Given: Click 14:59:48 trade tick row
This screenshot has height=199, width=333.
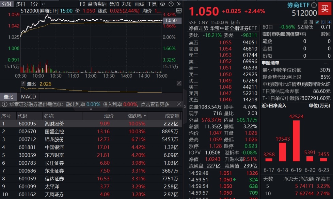Looking at the screenshot, I should click(223, 173).
